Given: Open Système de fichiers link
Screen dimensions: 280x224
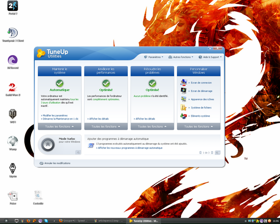Looking at the screenshot, I should click(x=201, y=107).
